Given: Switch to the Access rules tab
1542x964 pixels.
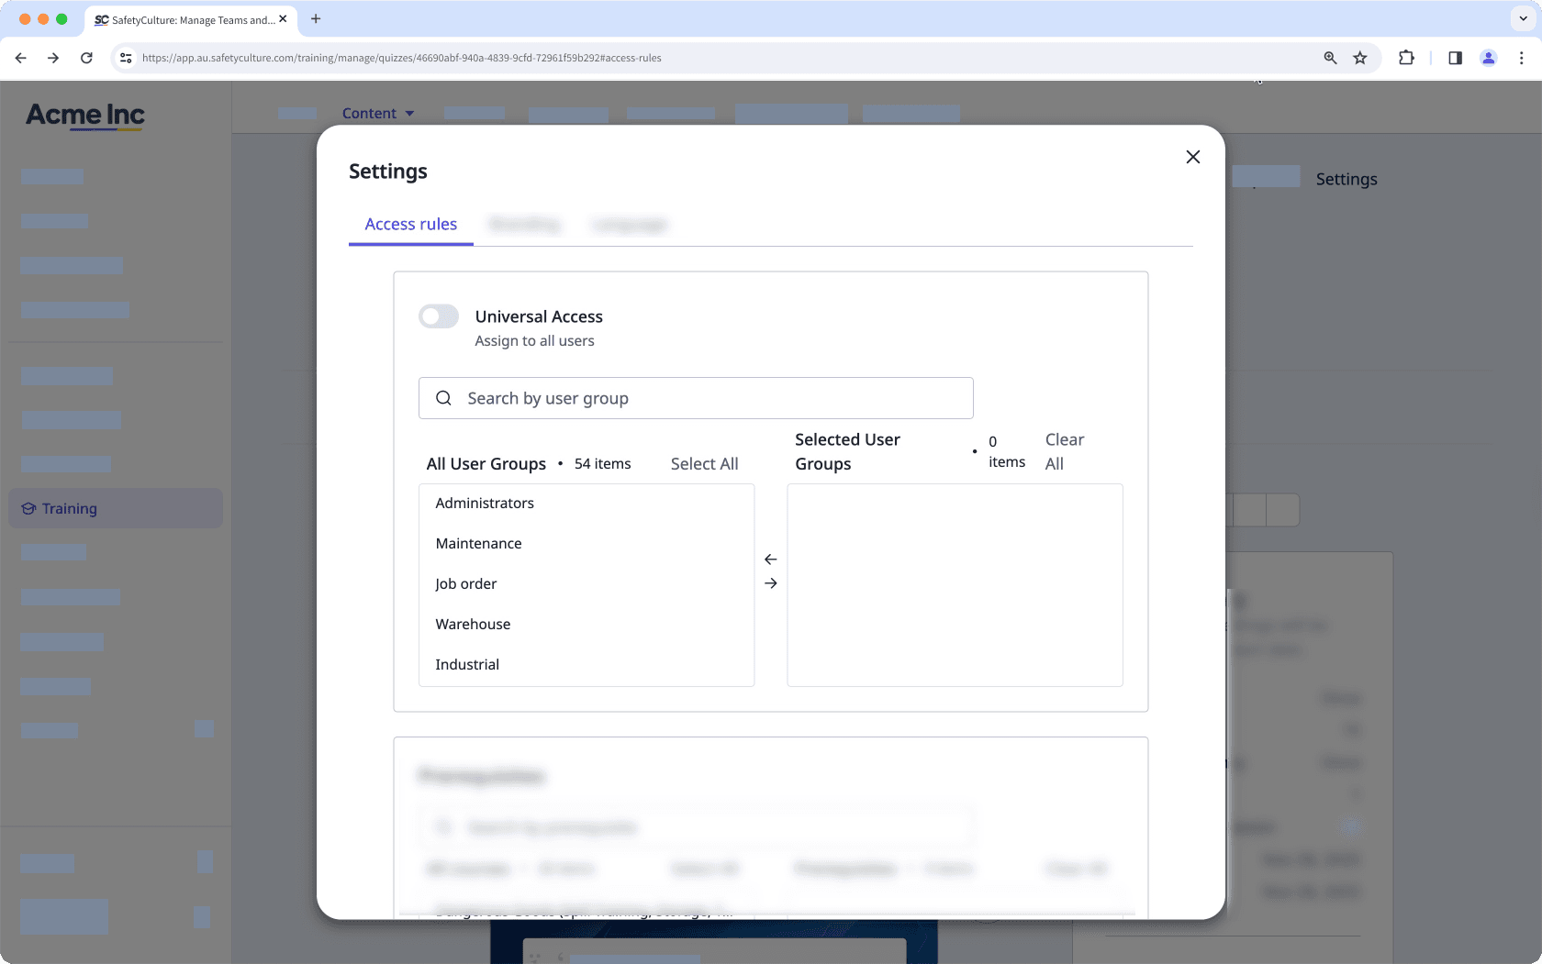Looking at the screenshot, I should point(410,224).
